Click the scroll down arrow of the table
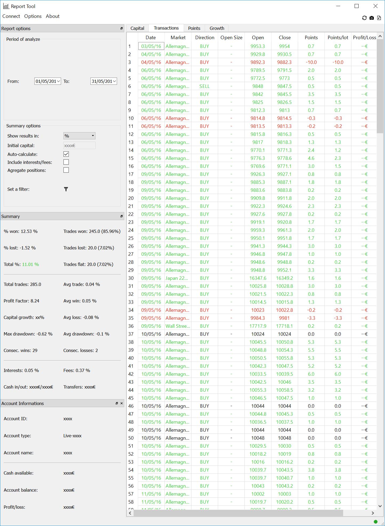The width and height of the screenshot is (385, 526). tap(380, 506)
